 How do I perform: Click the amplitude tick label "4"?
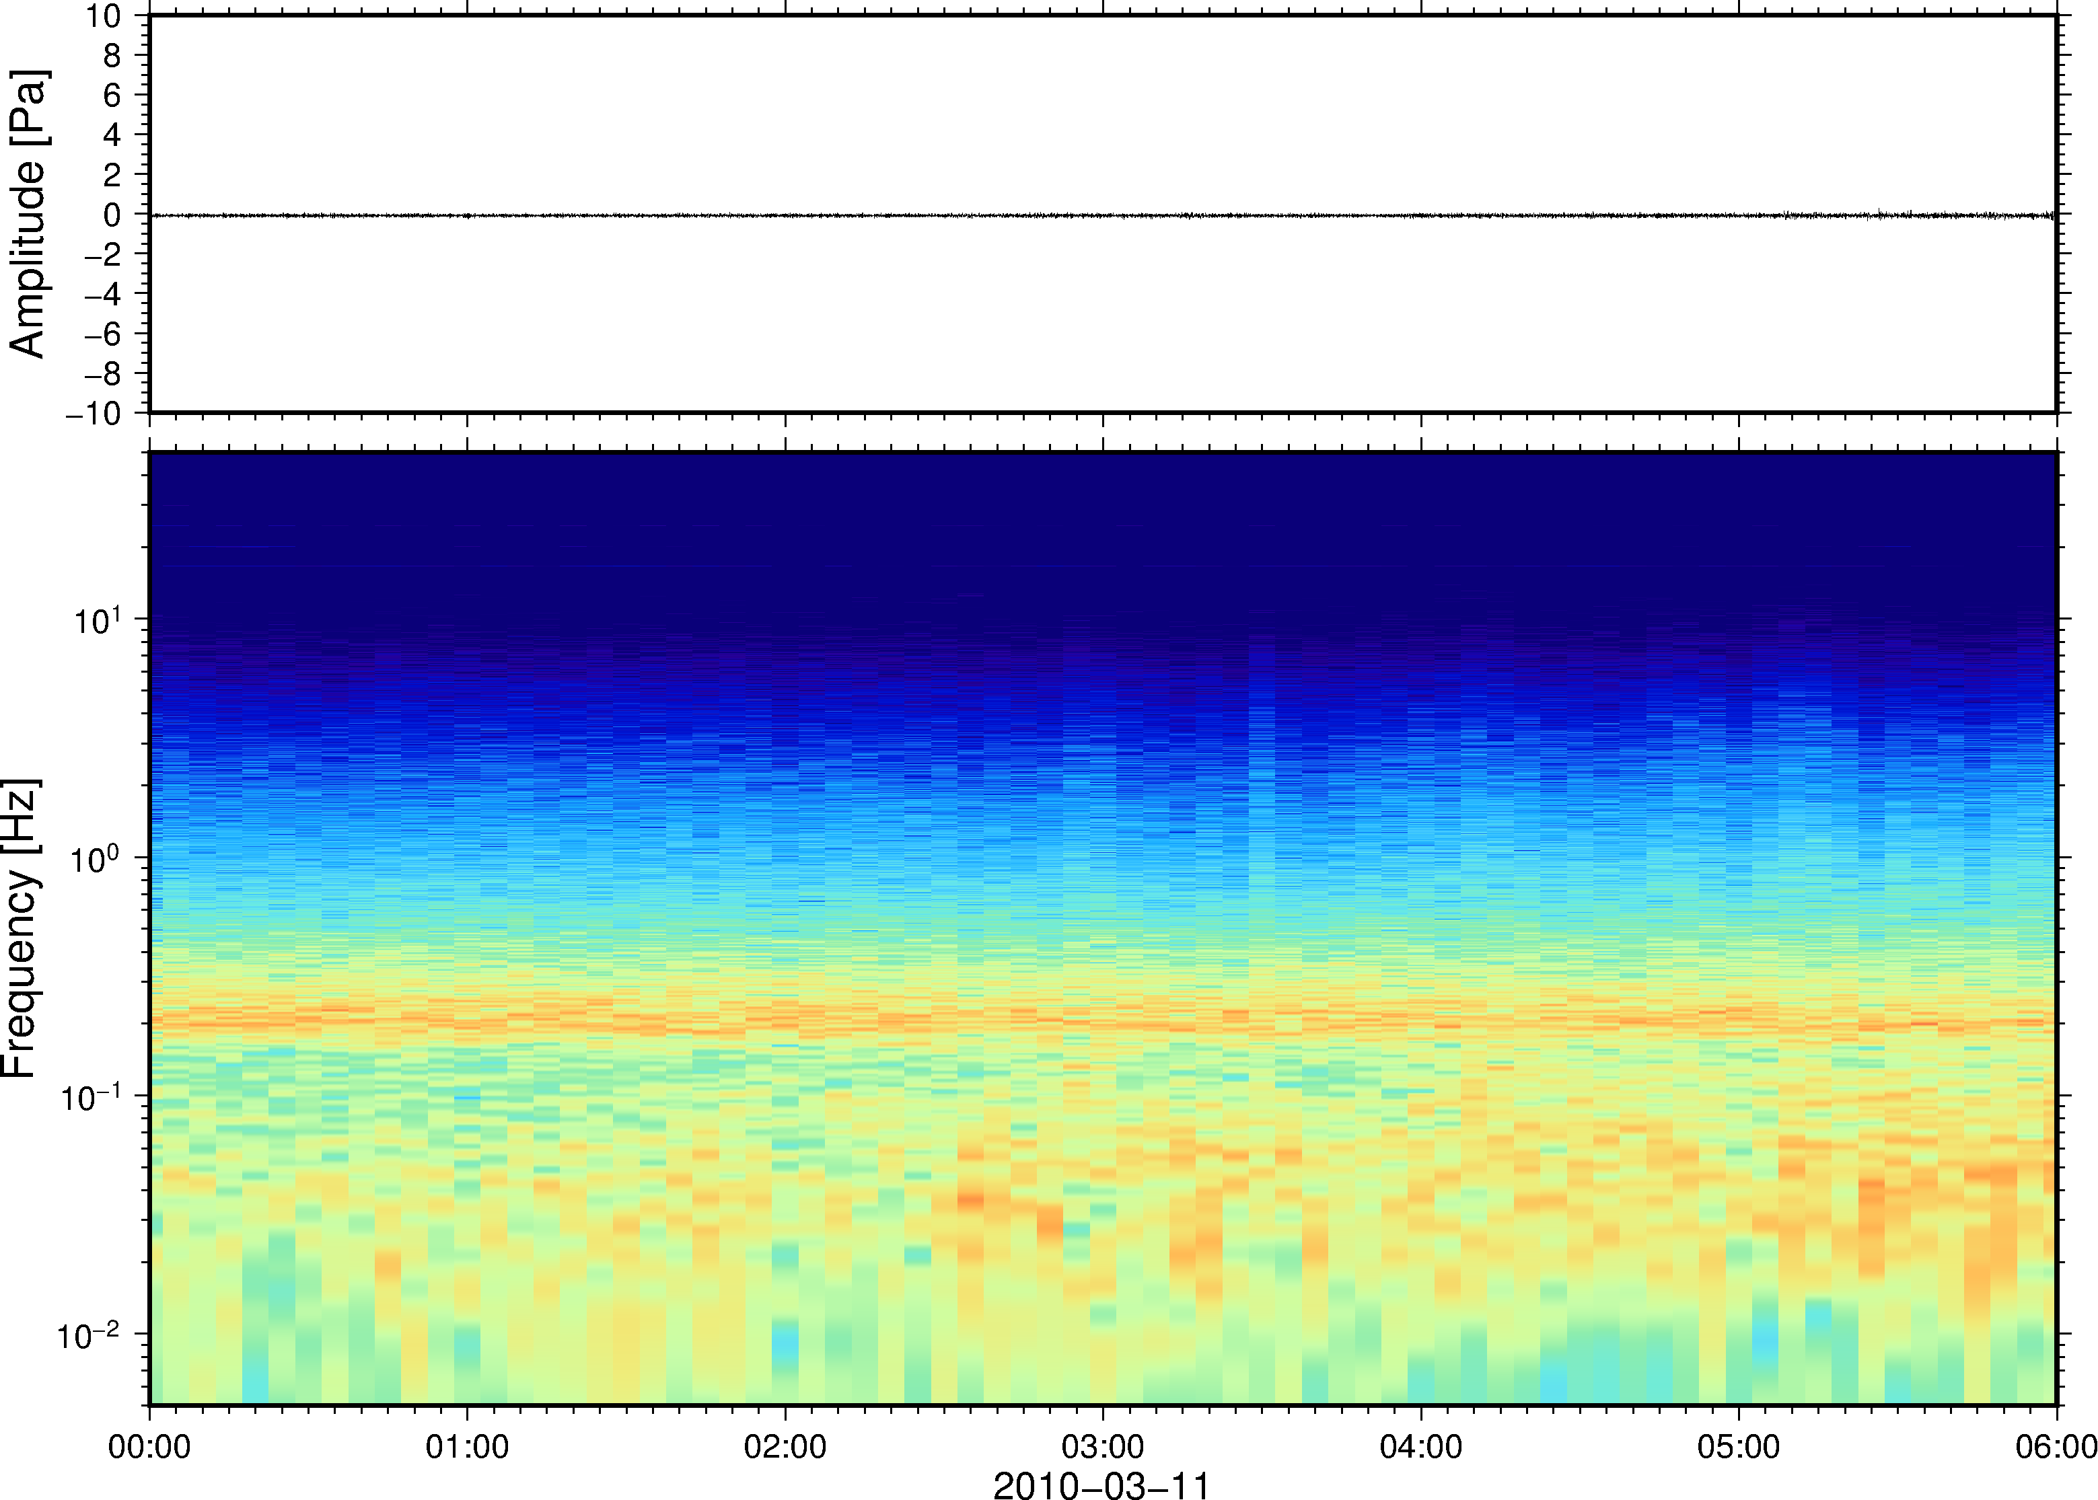[113, 135]
